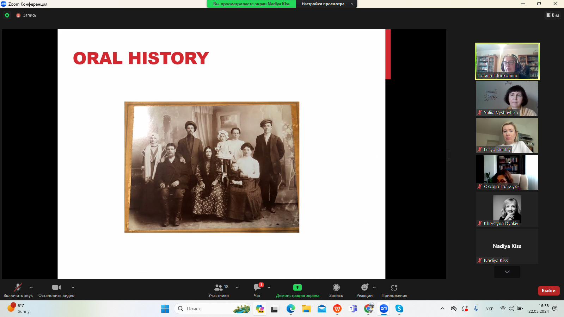Expand audio settings arrow beside microphone
This screenshot has width=564, height=317.
pos(31,287)
